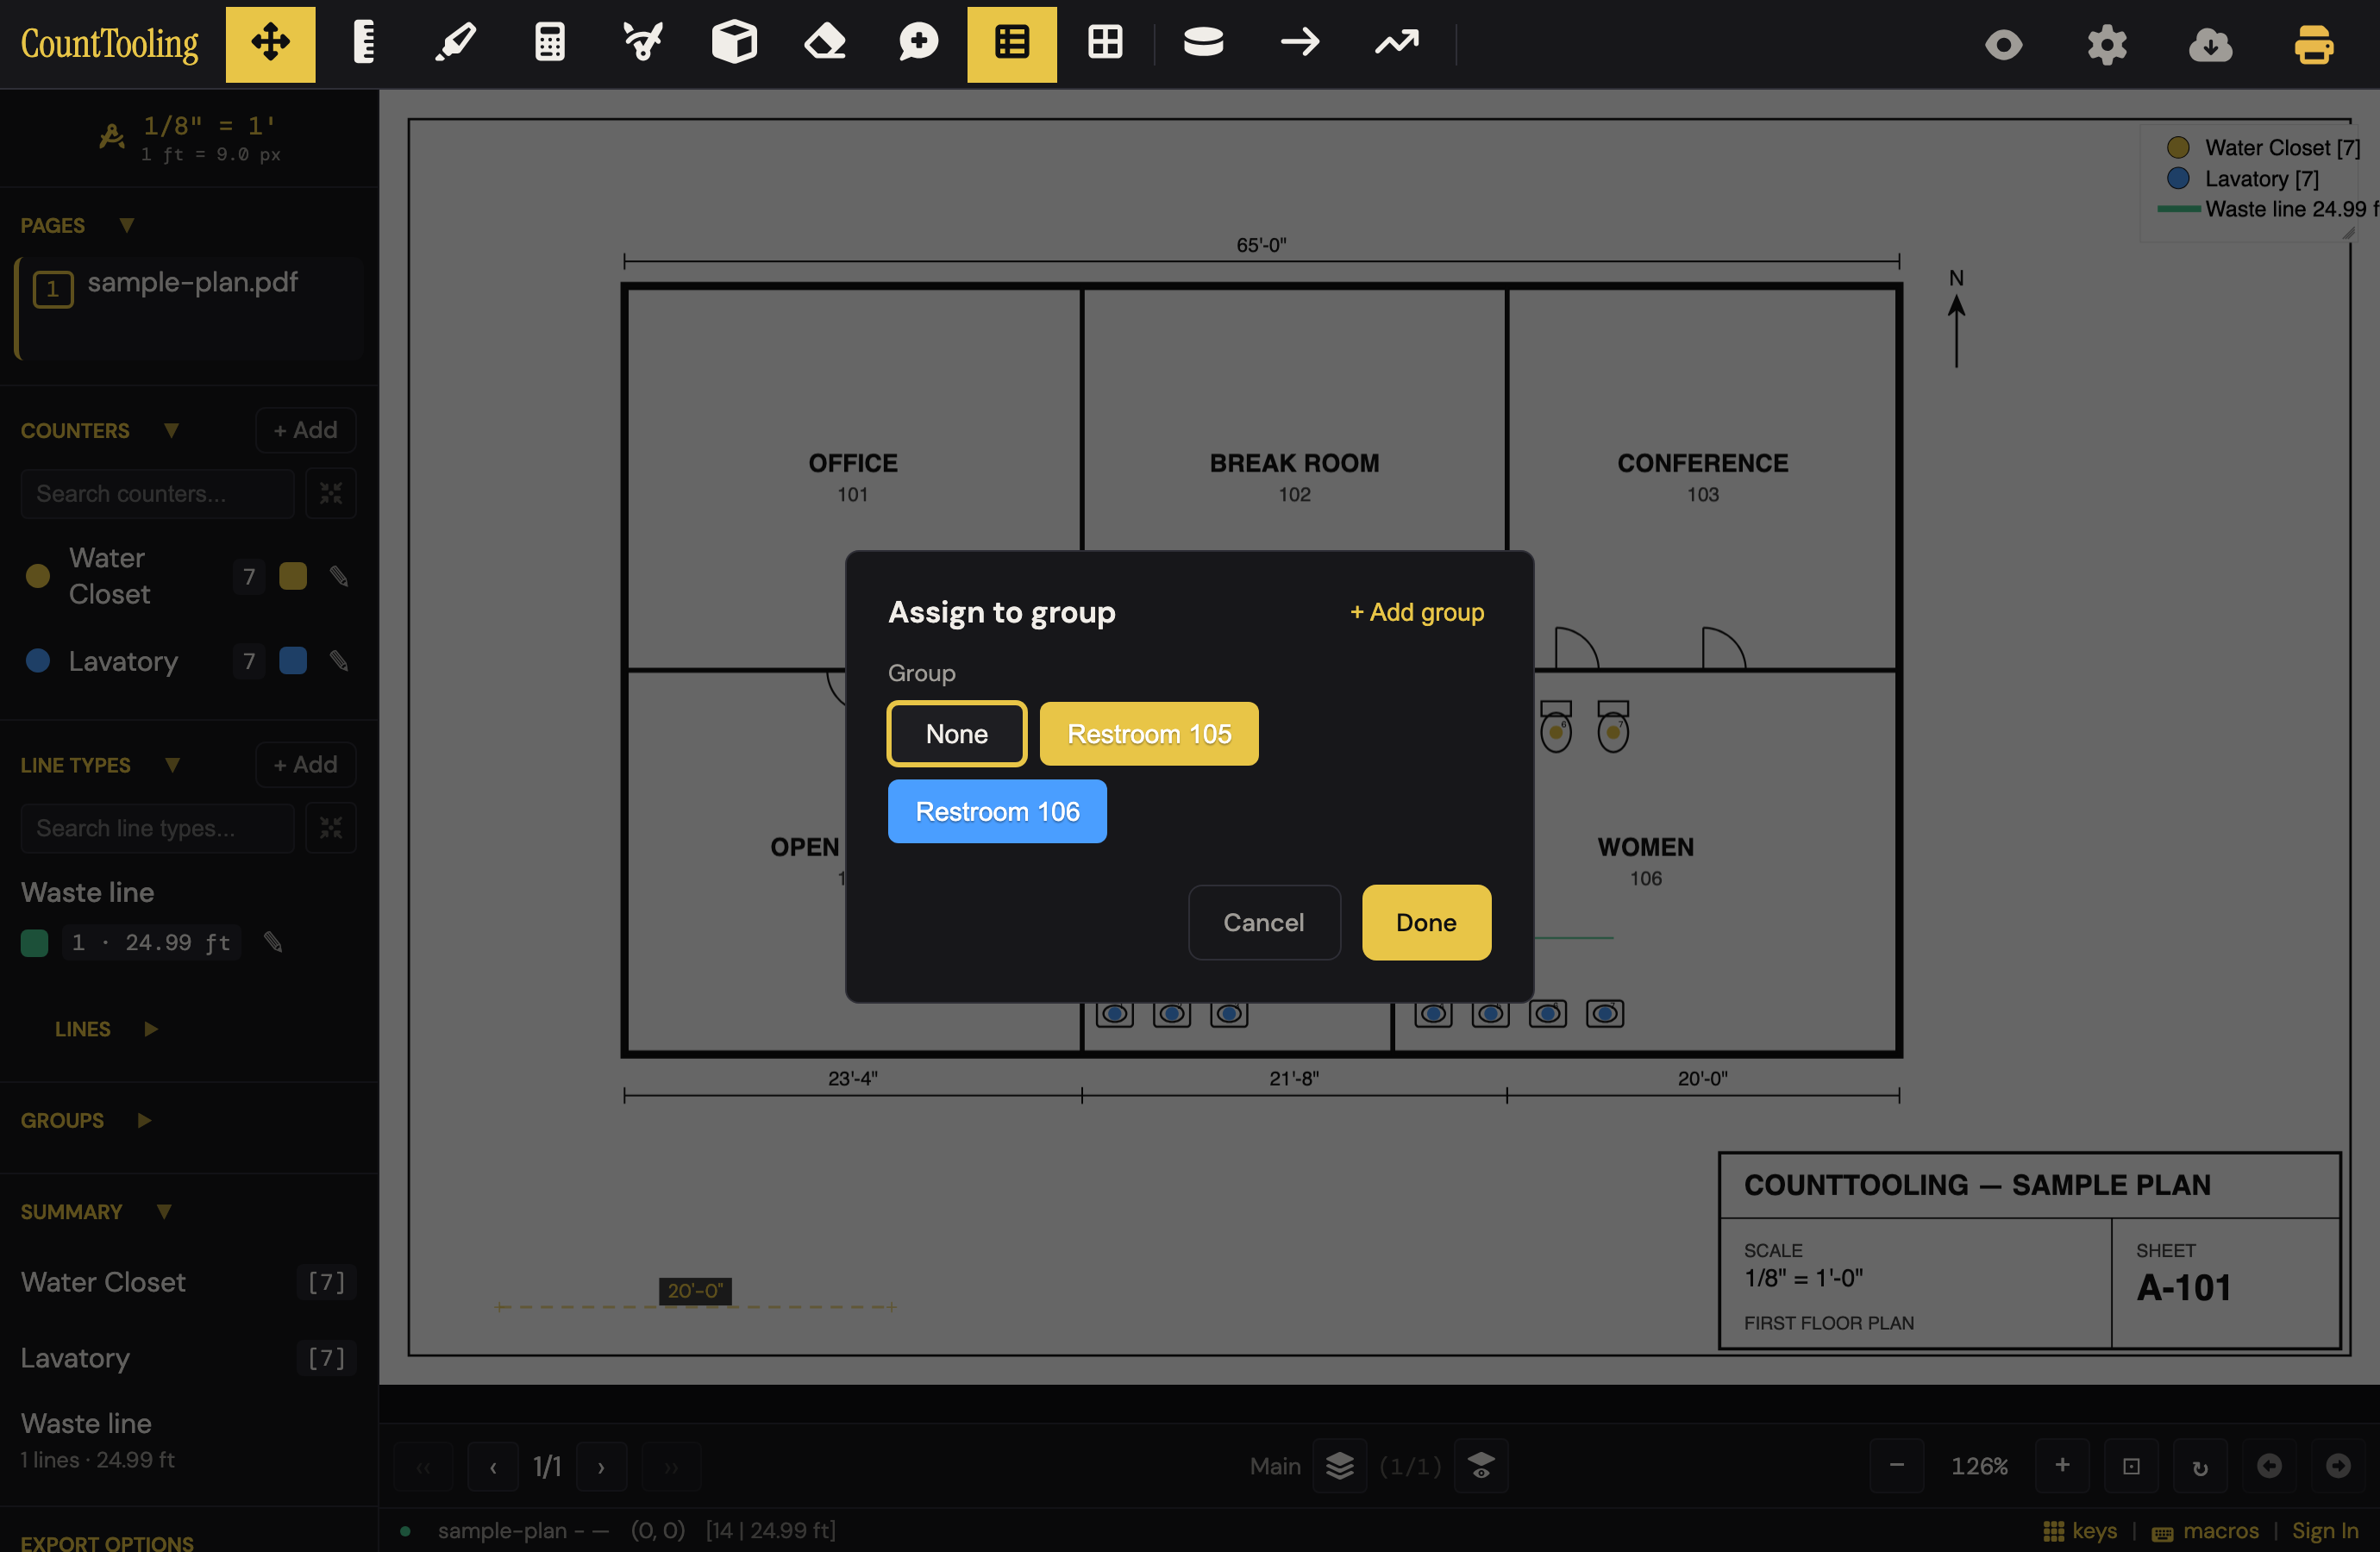Collapse the LINE TYPES section
This screenshot has width=2380, height=1552.
pyautogui.click(x=172, y=765)
